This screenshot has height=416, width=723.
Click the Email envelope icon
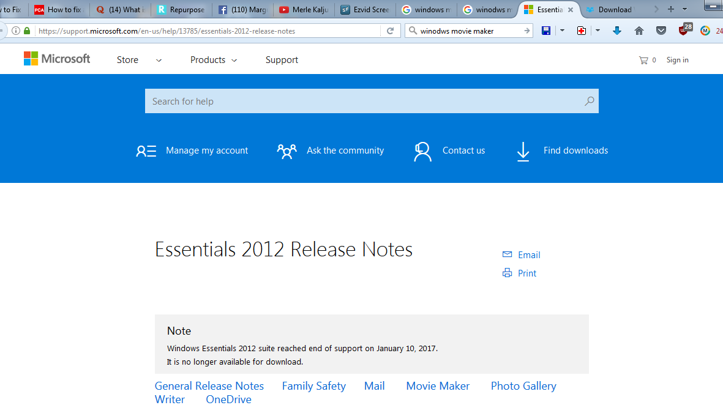tap(508, 254)
